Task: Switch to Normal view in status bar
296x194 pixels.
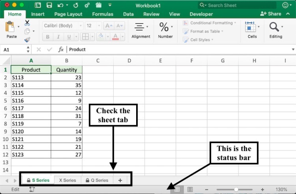Action: point(177,189)
